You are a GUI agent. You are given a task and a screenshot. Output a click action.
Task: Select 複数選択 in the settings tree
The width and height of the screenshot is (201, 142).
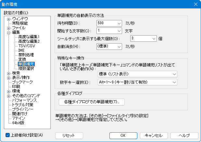click(26, 69)
